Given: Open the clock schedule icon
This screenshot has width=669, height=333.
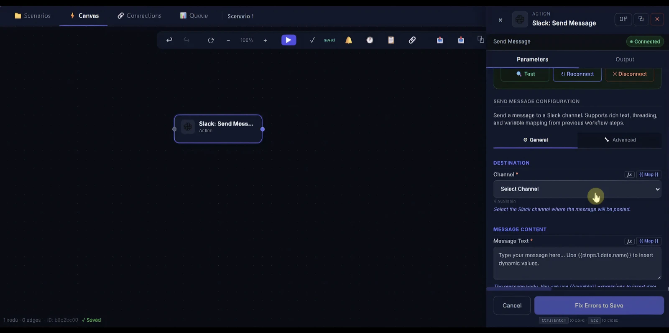Looking at the screenshot, I should [x=370, y=40].
